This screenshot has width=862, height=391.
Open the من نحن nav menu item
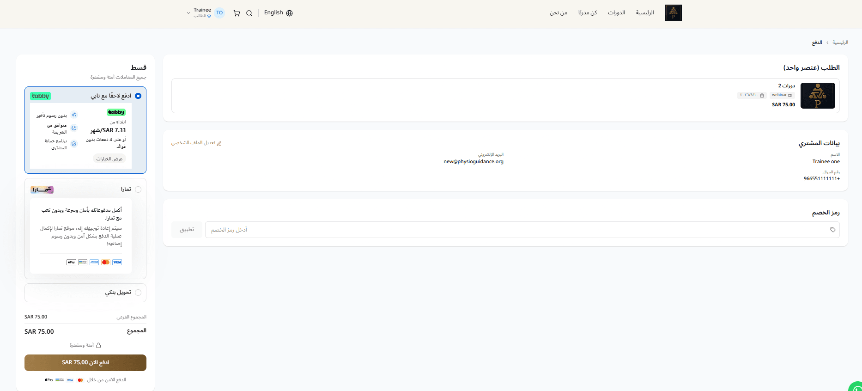tap(558, 13)
